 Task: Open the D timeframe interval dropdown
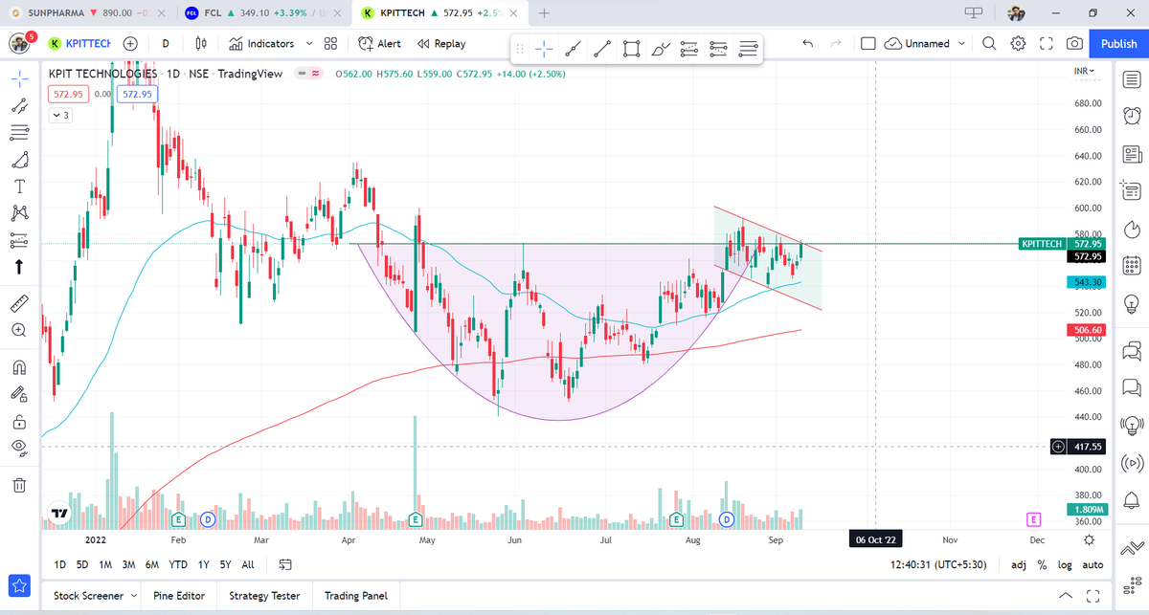(166, 43)
